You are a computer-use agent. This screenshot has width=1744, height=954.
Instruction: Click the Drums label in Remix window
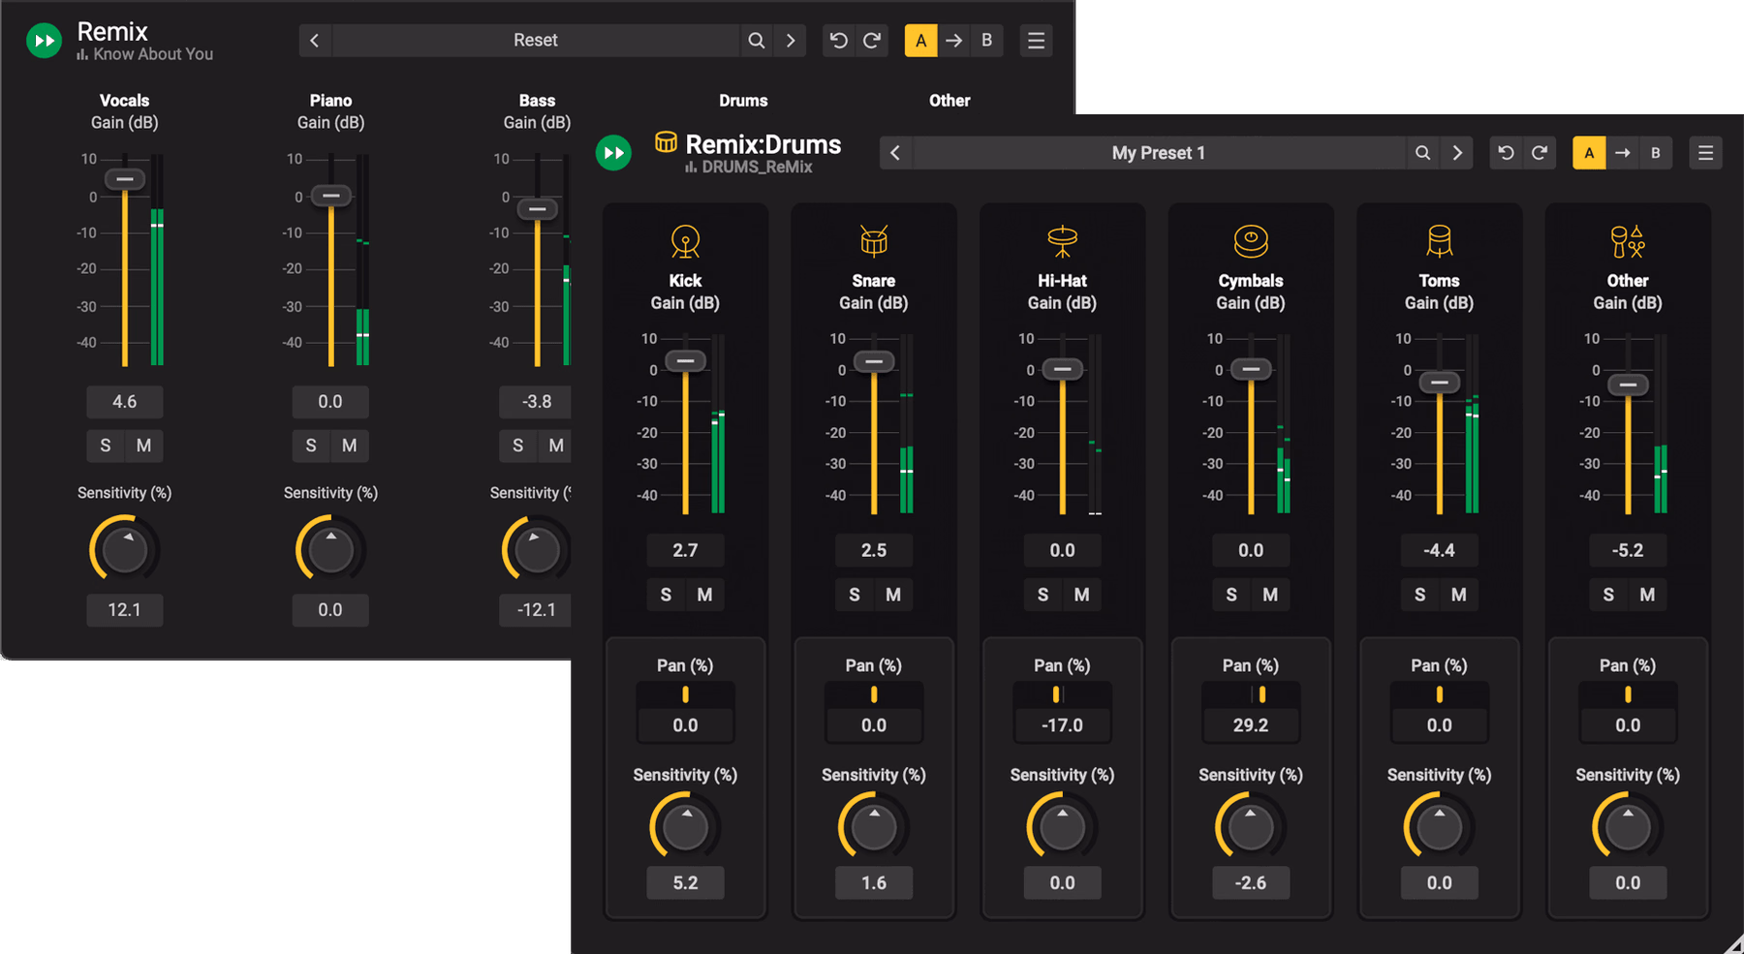[743, 101]
